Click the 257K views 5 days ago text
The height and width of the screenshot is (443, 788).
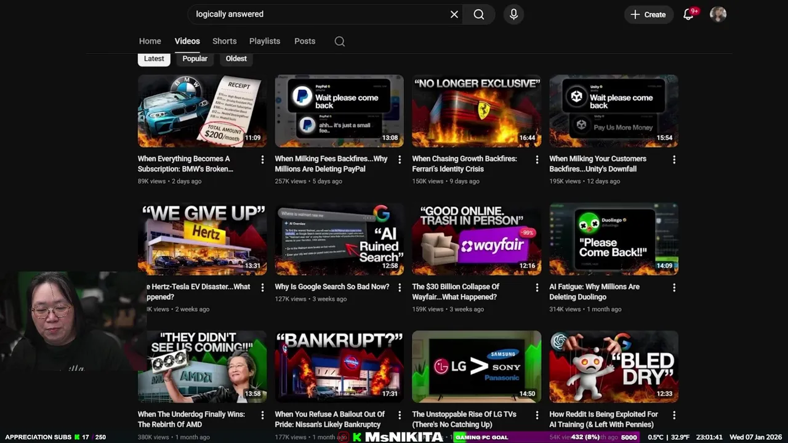(308, 182)
